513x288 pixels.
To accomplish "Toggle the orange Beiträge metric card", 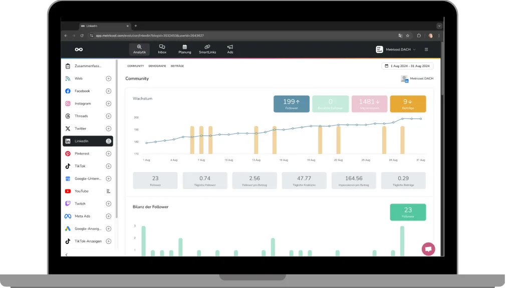I will pos(408,104).
